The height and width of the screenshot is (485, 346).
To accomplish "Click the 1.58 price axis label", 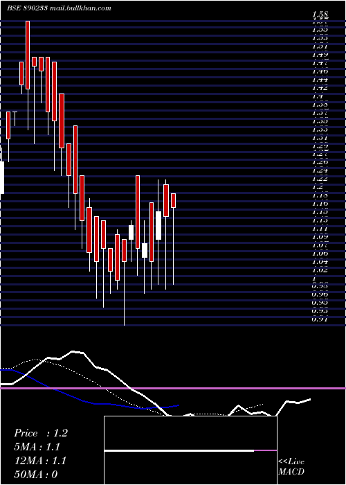I will pyautogui.click(x=320, y=15).
